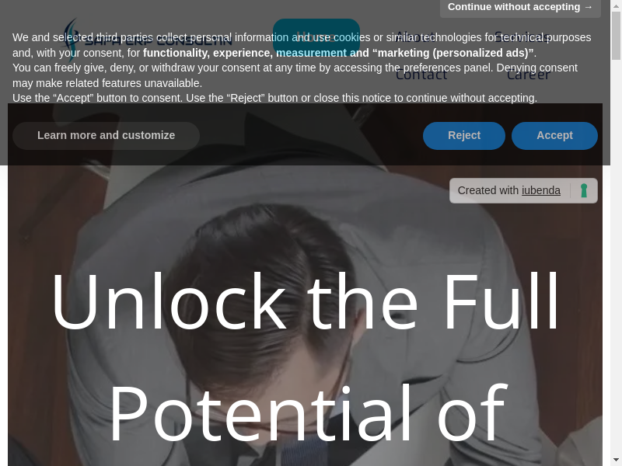Click the scrollbar up arrow

pos(616,5)
